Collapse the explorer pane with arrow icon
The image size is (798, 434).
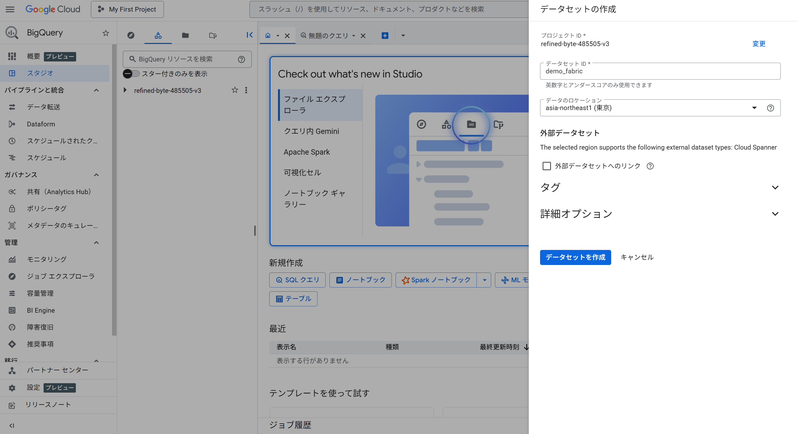click(x=249, y=35)
